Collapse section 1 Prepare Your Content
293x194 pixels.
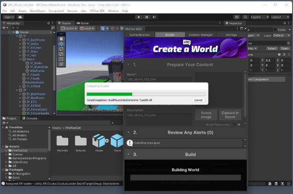point(129,65)
